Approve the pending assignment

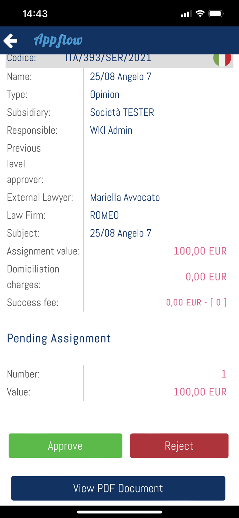[65, 445]
